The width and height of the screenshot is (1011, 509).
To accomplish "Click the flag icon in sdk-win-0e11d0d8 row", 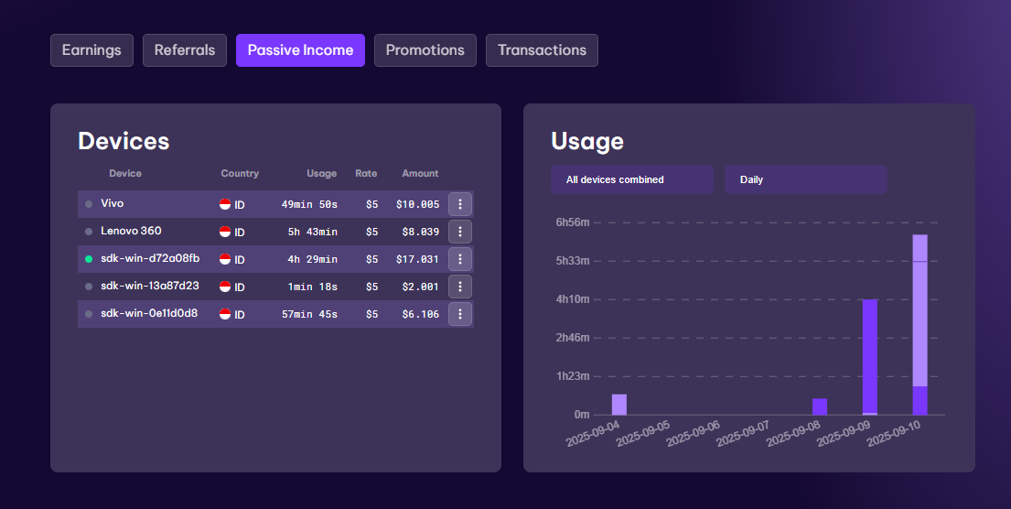I will 225,314.
